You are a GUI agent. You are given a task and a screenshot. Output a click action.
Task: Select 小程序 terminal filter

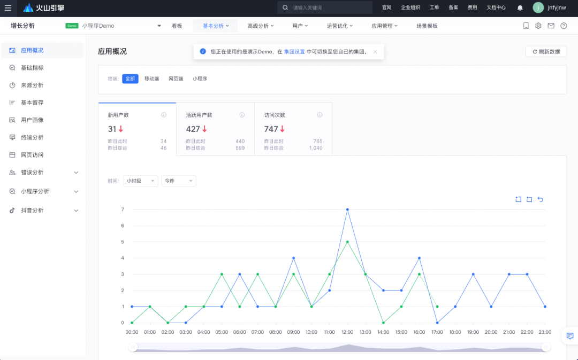200,79
